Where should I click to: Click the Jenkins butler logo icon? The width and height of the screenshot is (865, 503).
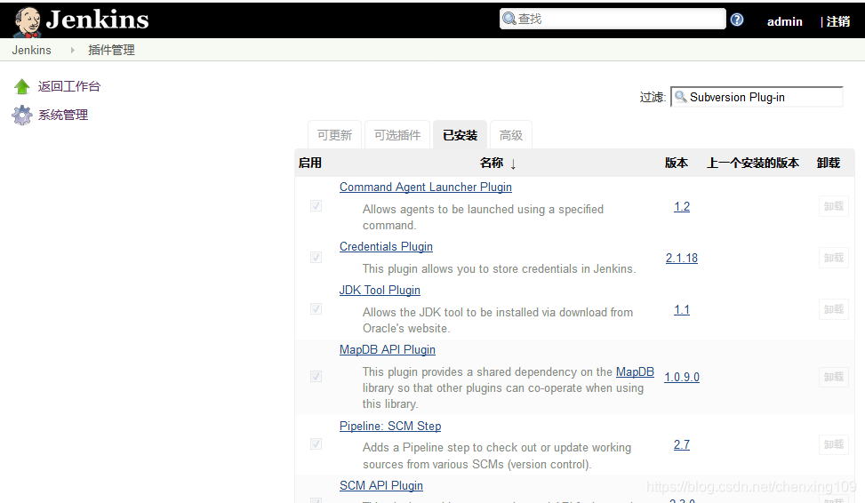28,22
